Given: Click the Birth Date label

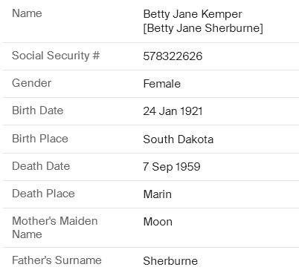Looking at the screenshot, I should pos(38,111).
